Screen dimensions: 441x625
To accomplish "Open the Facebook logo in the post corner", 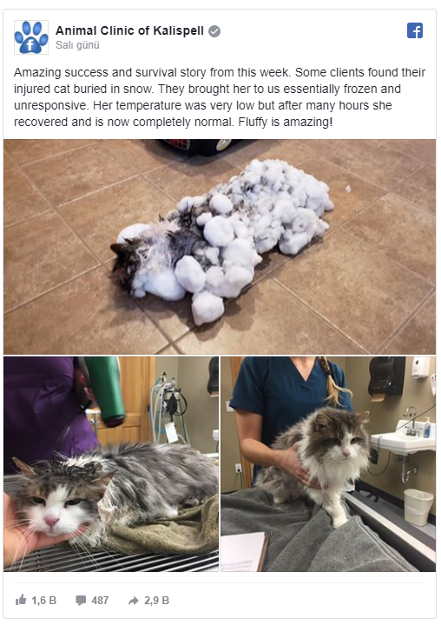I will (415, 30).
